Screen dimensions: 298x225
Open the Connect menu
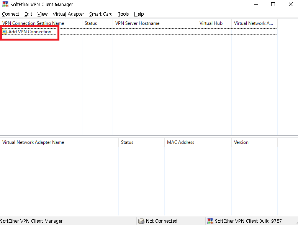pyautogui.click(x=10, y=14)
